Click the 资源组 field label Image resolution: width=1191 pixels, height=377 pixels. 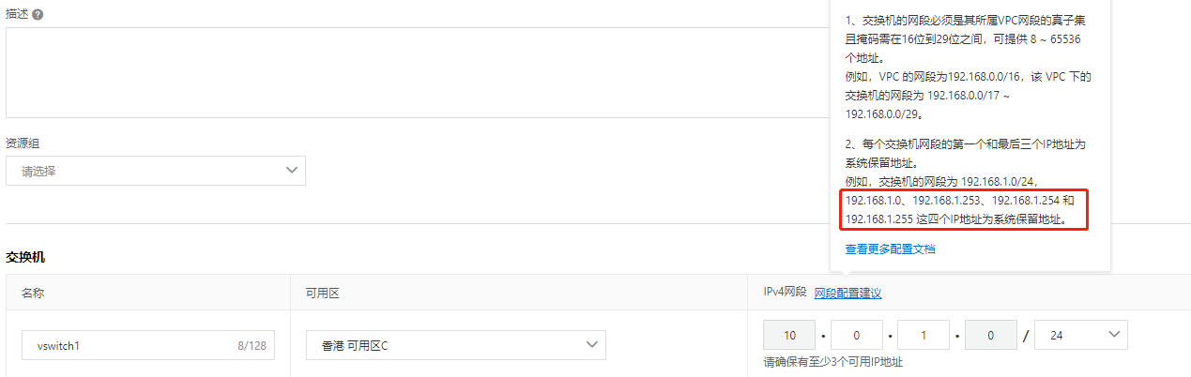coord(23,143)
